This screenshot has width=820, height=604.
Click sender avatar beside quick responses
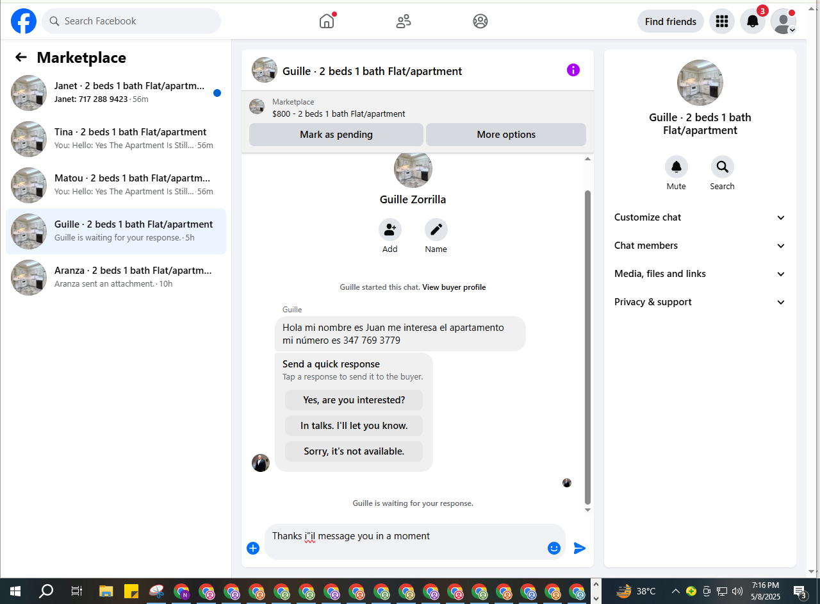click(261, 463)
